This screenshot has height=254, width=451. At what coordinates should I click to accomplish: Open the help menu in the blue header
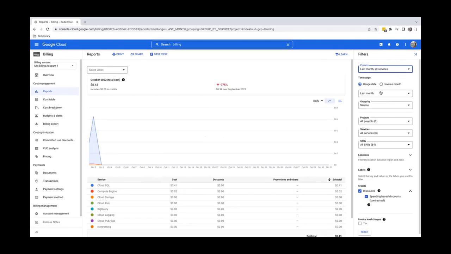(397, 44)
